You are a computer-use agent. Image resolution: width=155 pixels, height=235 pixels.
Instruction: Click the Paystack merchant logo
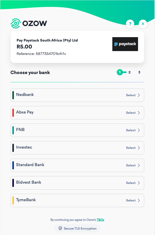pos(125,44)
